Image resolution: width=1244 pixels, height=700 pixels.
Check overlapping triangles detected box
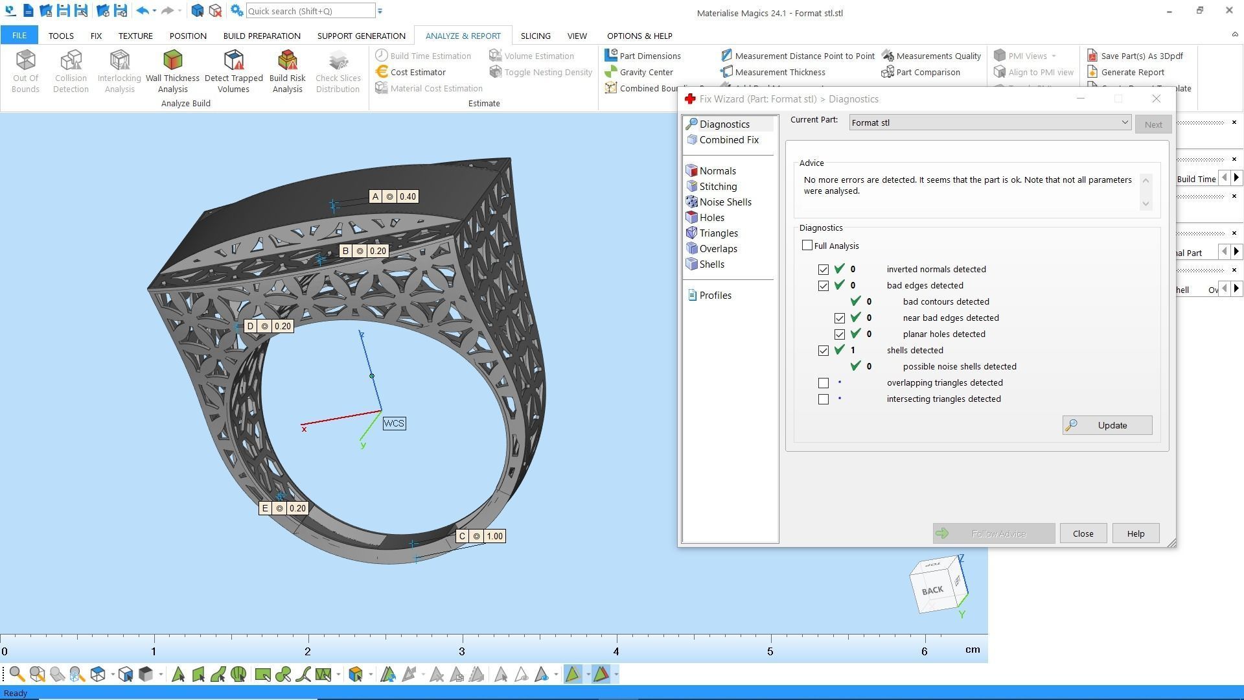coord(823,383)
